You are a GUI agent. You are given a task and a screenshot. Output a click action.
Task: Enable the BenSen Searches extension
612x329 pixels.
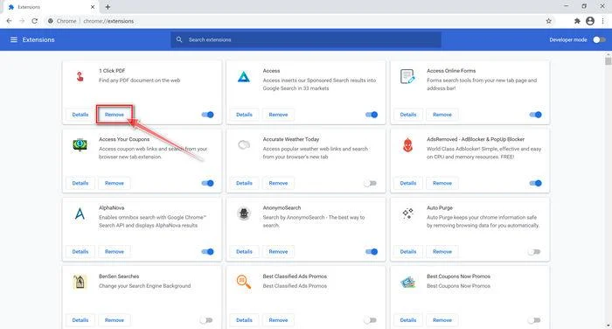click(206, 320)
